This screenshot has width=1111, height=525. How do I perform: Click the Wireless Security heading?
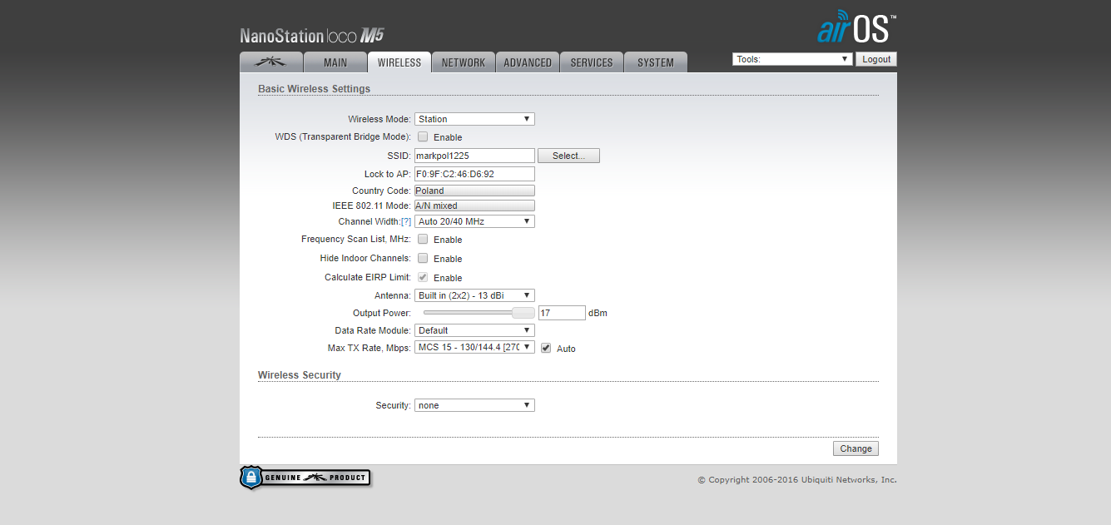click(x=300, y=375)
